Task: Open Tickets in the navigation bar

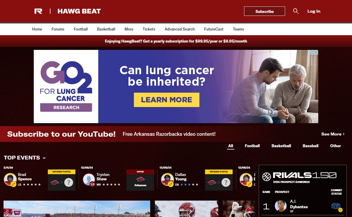Action: 149,29
